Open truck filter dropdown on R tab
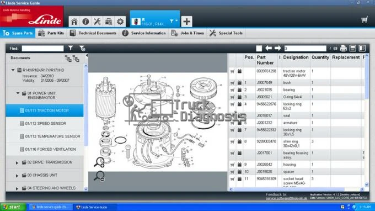375x211 pixels. (x=174, y=21)
